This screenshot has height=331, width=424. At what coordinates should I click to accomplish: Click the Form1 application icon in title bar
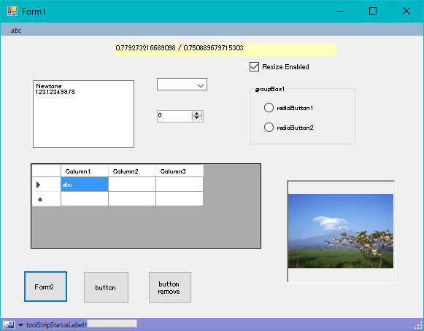pyautogui.click(x=12, y=12)
